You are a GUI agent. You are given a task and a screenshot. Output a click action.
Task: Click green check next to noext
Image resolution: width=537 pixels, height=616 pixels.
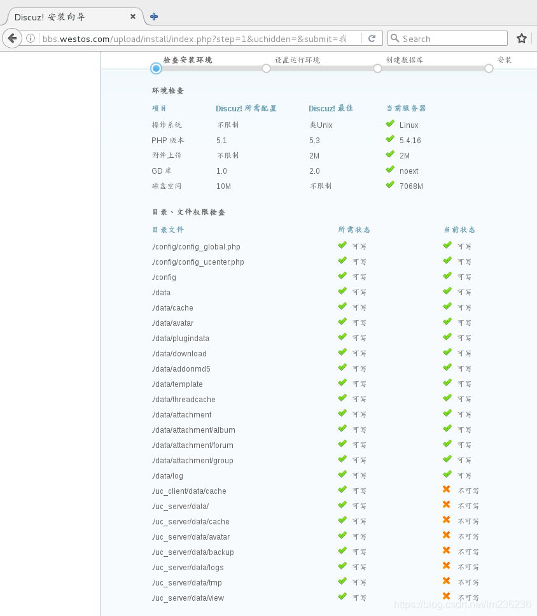tap(389, 170)
